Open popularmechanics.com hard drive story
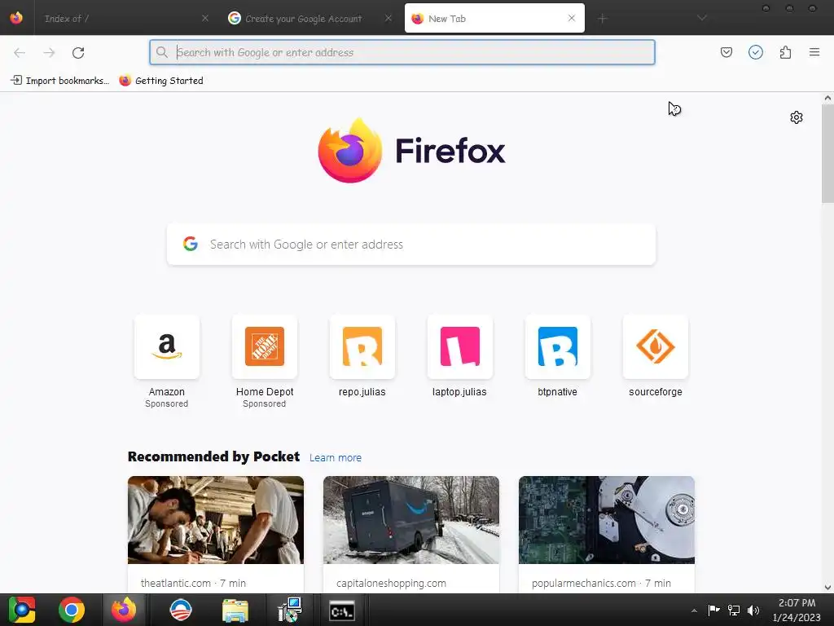 pos(606,520)
